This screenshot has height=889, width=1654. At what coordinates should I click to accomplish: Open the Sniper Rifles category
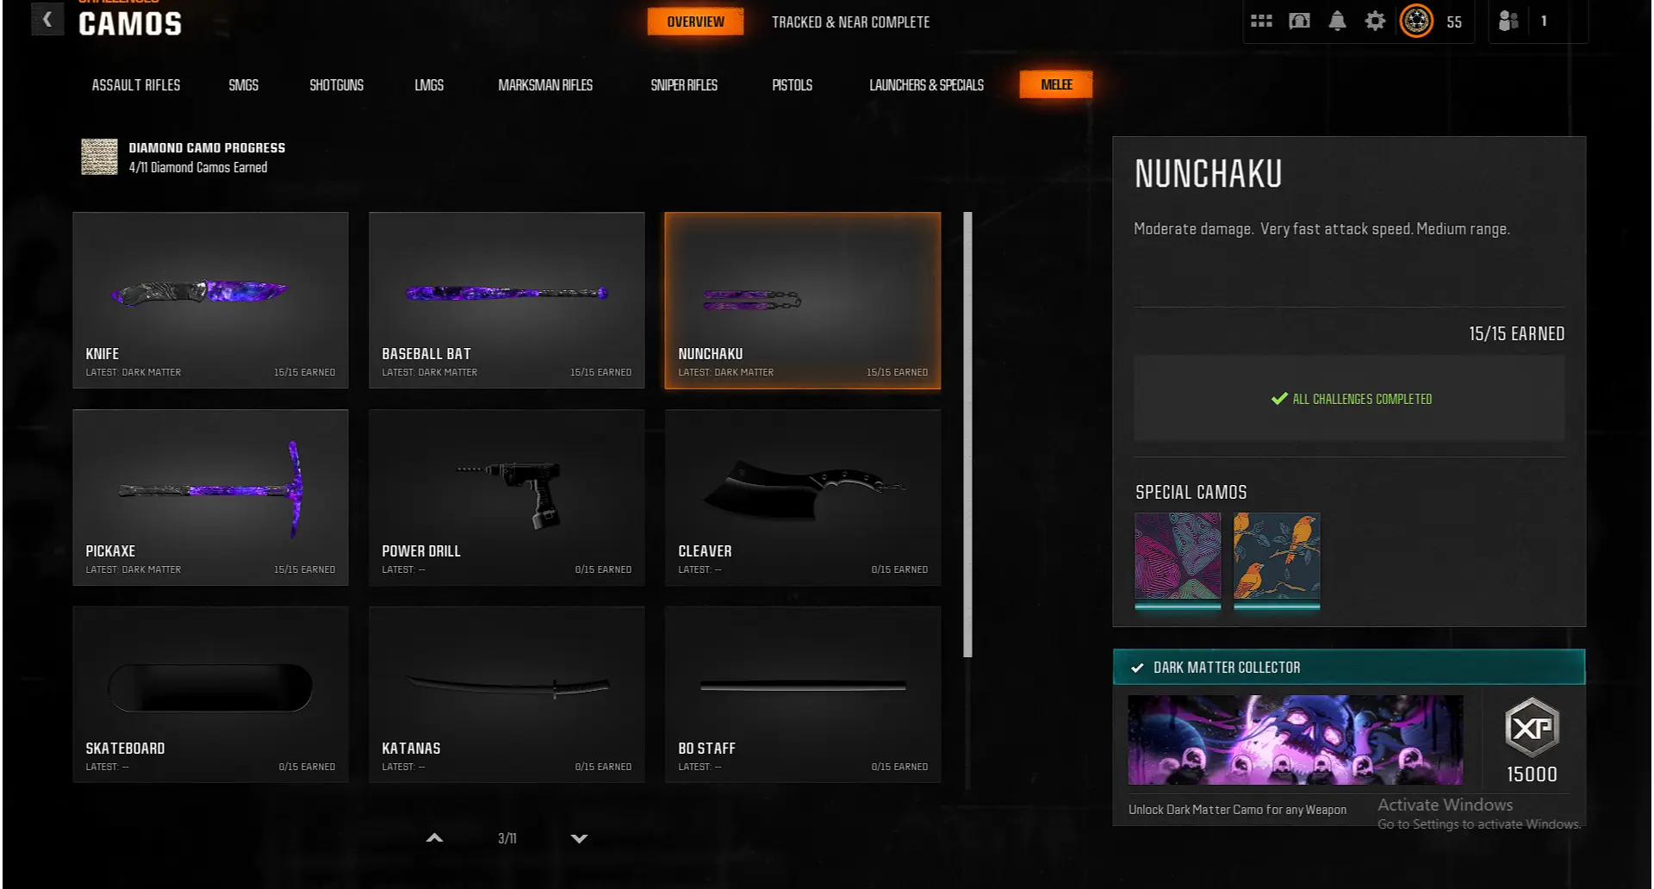pos(684,85)
